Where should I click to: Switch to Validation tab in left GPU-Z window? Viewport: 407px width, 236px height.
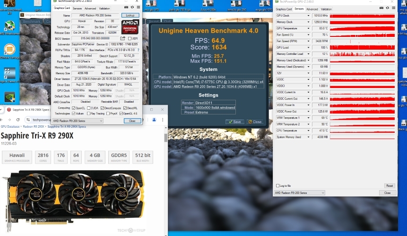tap(104, 9)
